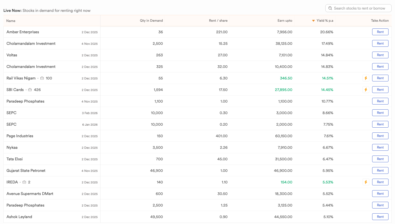Sort the table by Yield % p.a header

(x=325, y=21)
